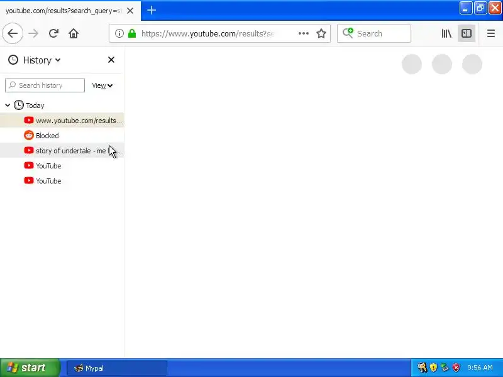Toggle the sidebar panel button

pyautogui.click(x=467, y=33)
